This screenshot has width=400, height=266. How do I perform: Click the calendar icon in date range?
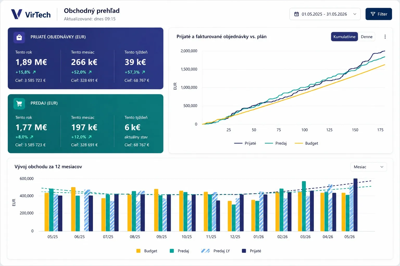point(296,14)
